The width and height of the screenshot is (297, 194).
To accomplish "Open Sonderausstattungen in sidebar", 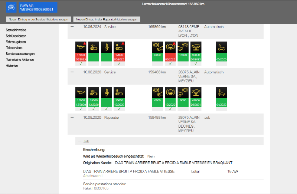I will coord(20,54).
